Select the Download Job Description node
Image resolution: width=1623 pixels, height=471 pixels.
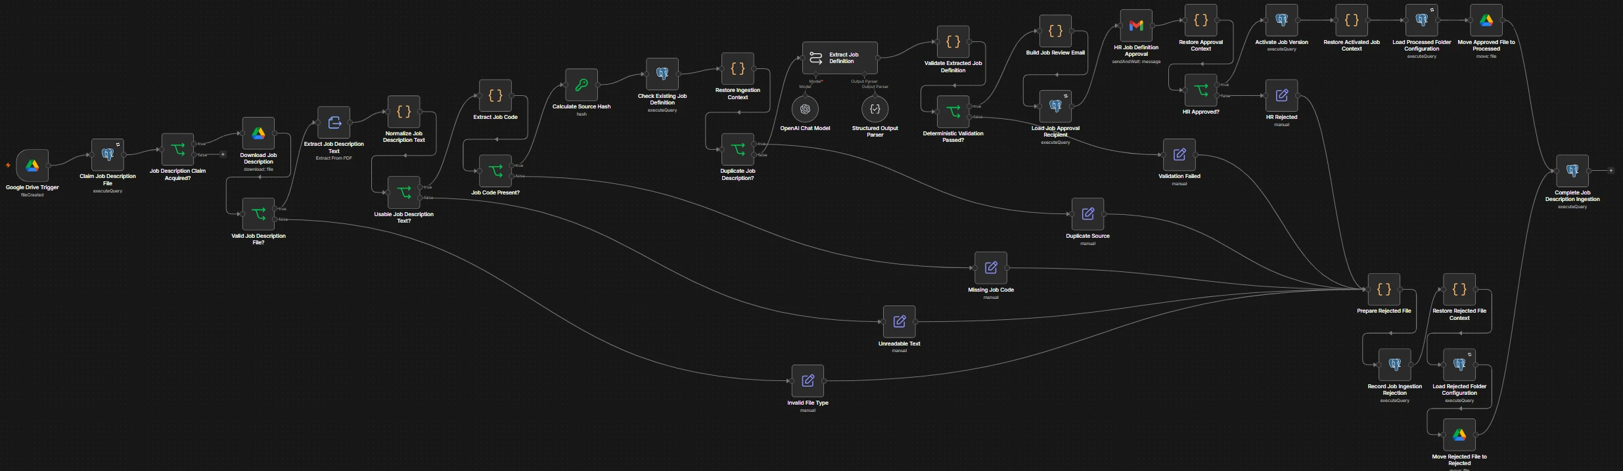pyautogui.click(x=258, y=134)
